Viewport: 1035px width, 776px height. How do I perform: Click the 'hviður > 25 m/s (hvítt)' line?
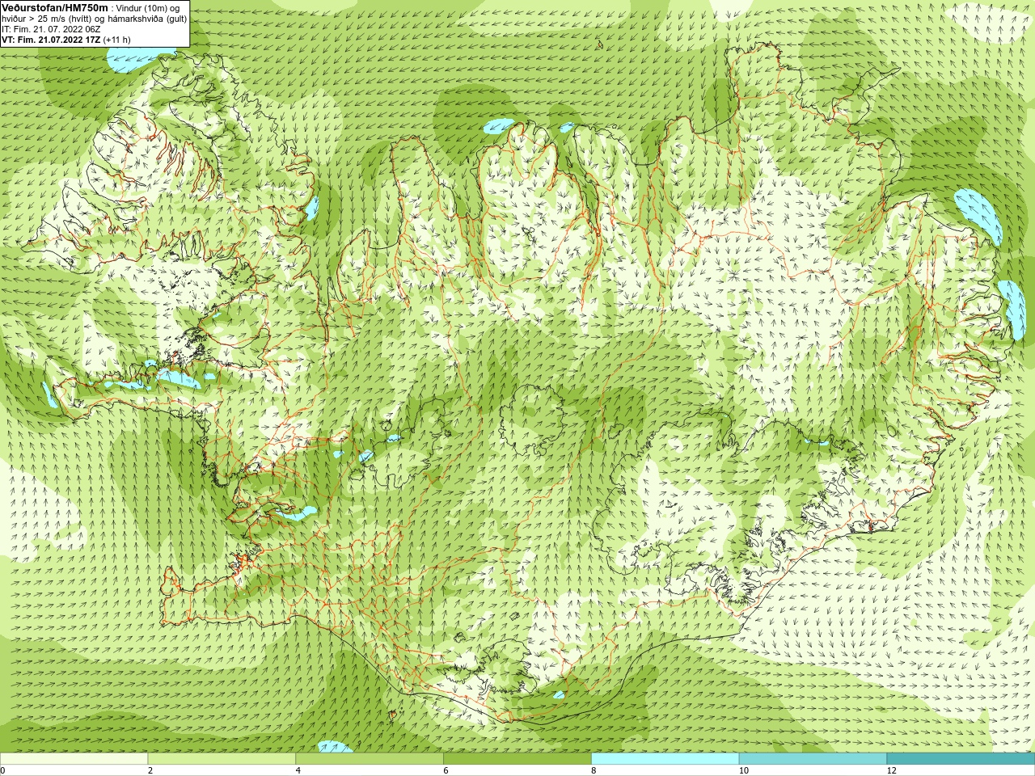coord(45,19)
